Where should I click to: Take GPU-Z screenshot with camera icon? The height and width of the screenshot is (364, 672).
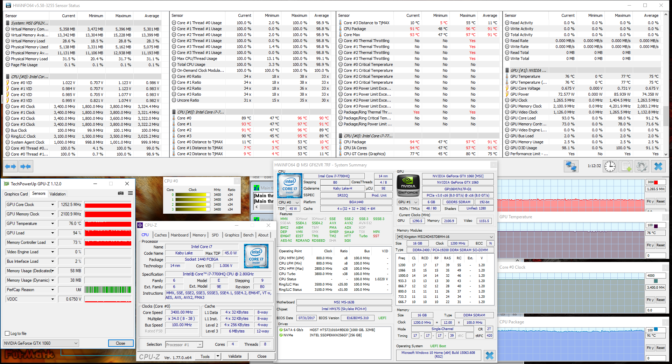tap(121, 193)
